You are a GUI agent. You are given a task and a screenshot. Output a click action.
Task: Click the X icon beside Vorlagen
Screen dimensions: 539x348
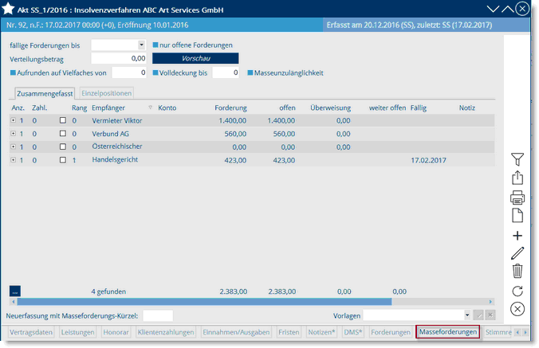[x=490, y=315]
